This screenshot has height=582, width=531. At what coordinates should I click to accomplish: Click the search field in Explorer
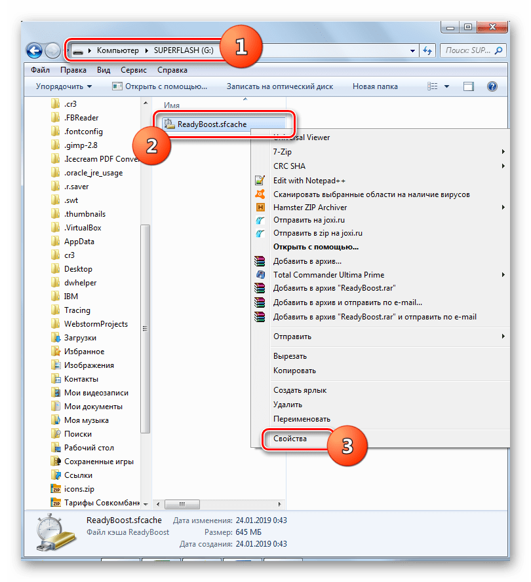[472, 50]
